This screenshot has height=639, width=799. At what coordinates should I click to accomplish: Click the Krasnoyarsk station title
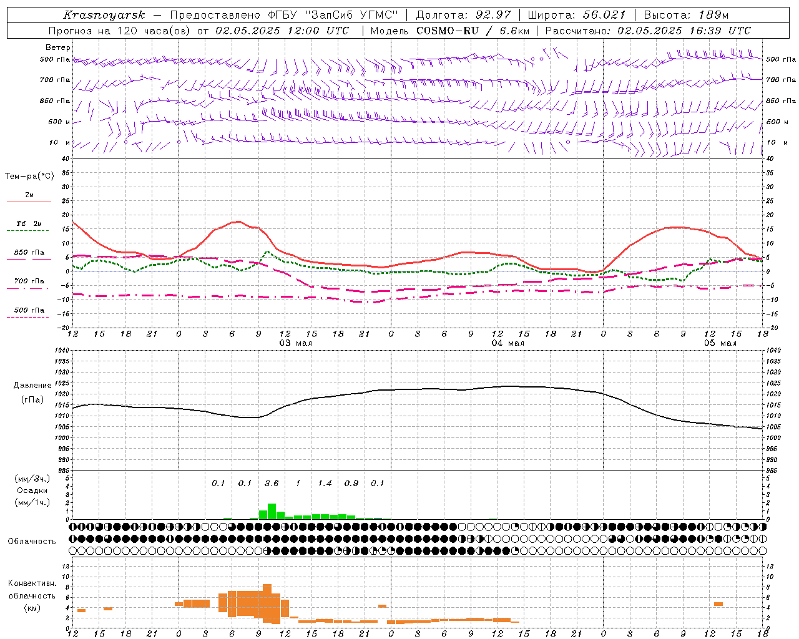pos(104,15)
